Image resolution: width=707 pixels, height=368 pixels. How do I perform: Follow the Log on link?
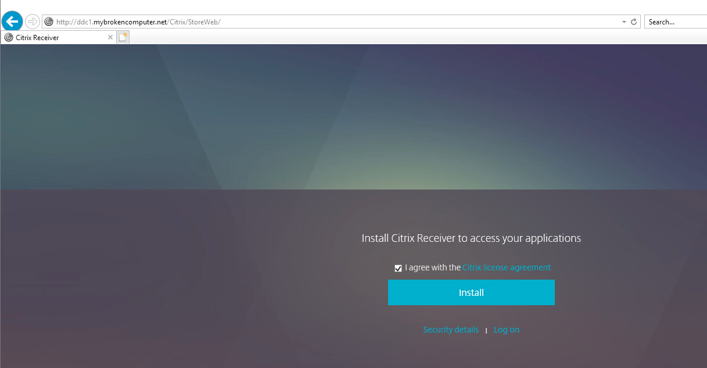[507, 330]
